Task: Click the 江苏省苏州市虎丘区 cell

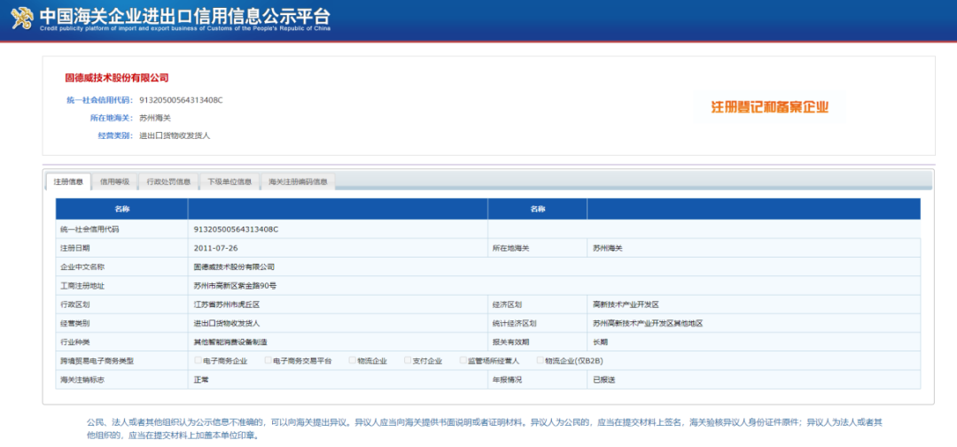Action: pyautogui.click(x=338, y=304)
